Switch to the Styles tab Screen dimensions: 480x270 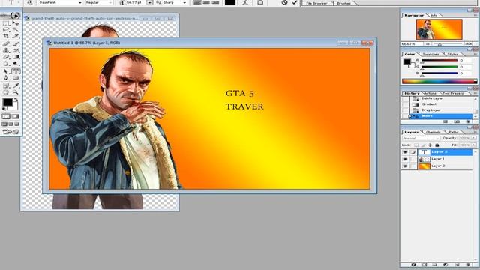point(453,54)
